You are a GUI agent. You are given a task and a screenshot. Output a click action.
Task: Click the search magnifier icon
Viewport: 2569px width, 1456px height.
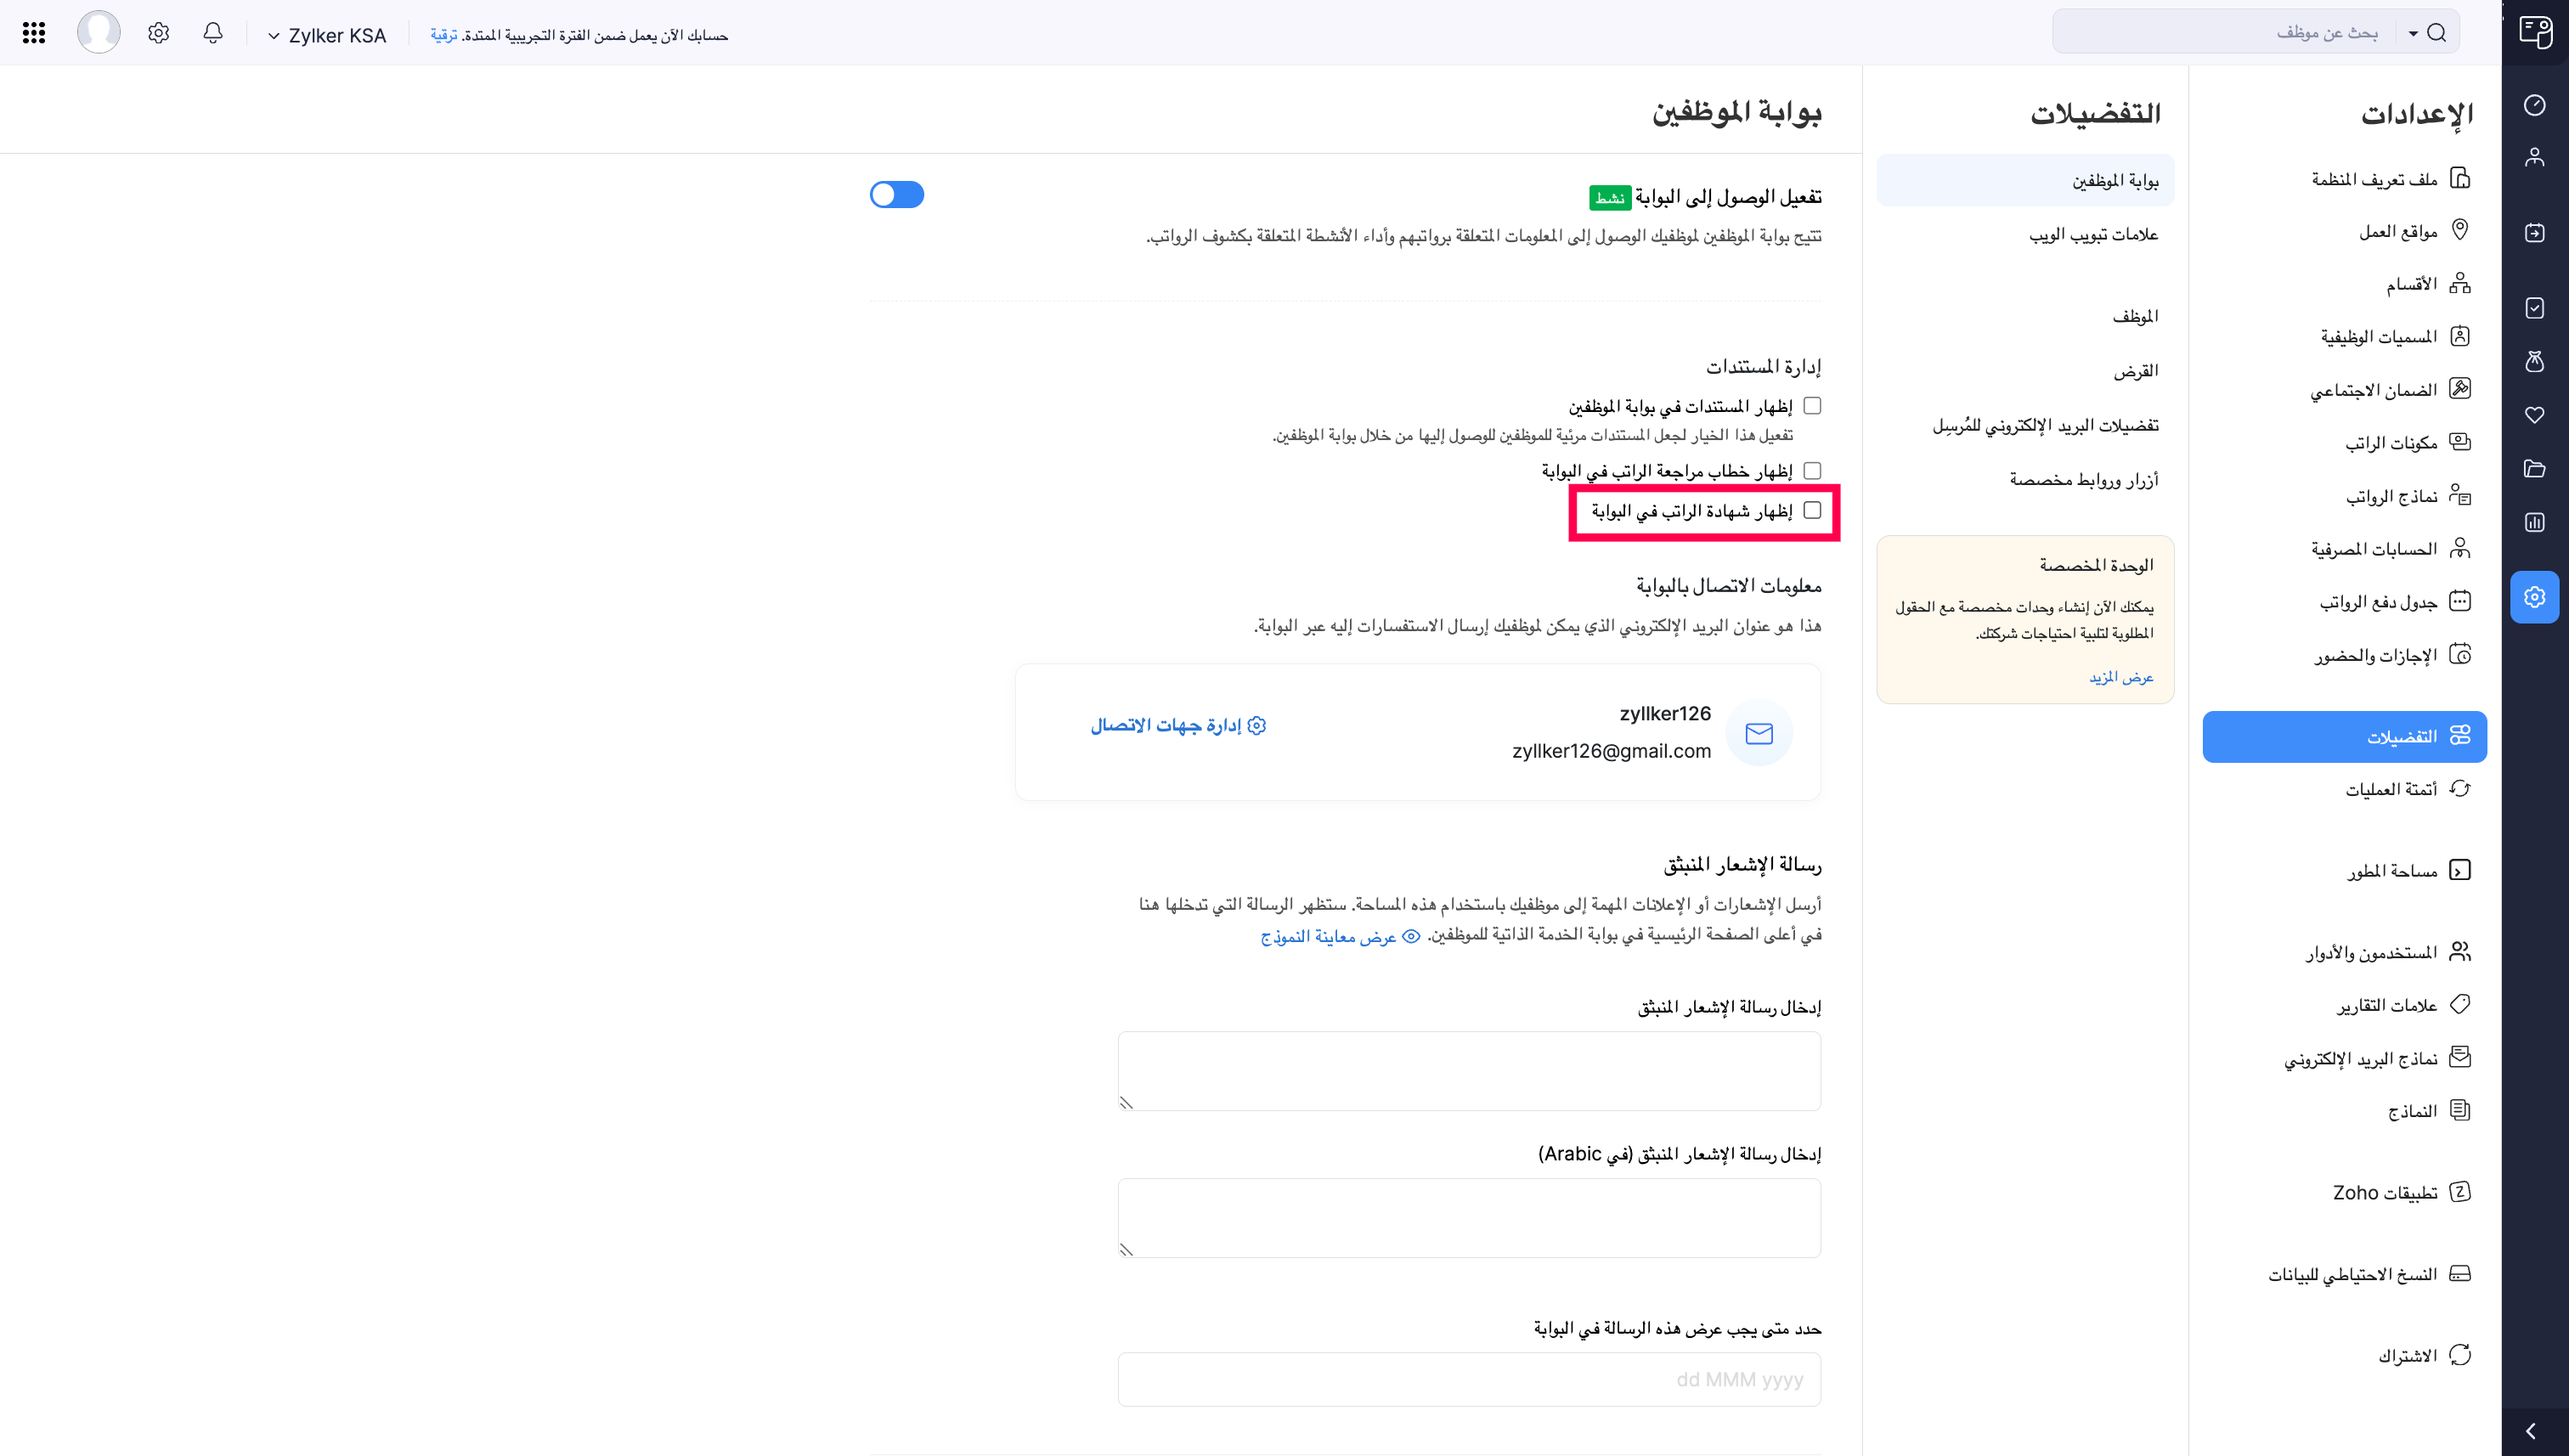[x=2437, y=33]
